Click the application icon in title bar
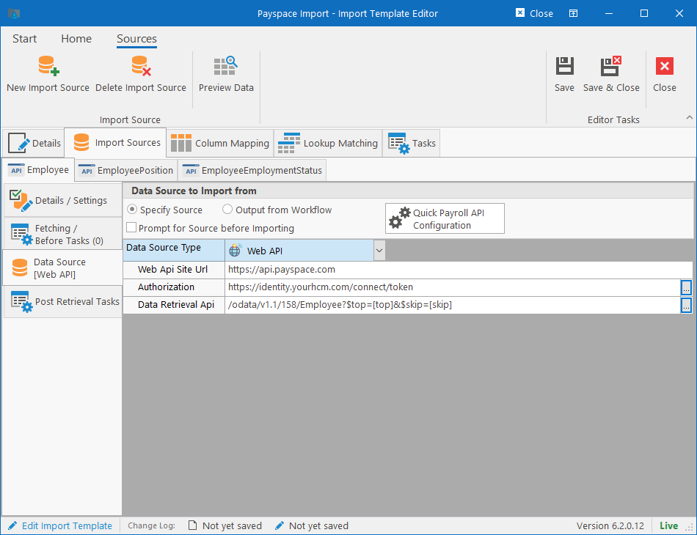 tap(14, 14)
